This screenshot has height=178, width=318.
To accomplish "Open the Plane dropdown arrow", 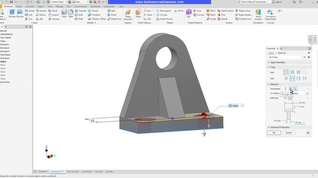I will 138,19.
